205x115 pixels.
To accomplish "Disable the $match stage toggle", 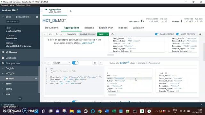I will tap(75, 63).
